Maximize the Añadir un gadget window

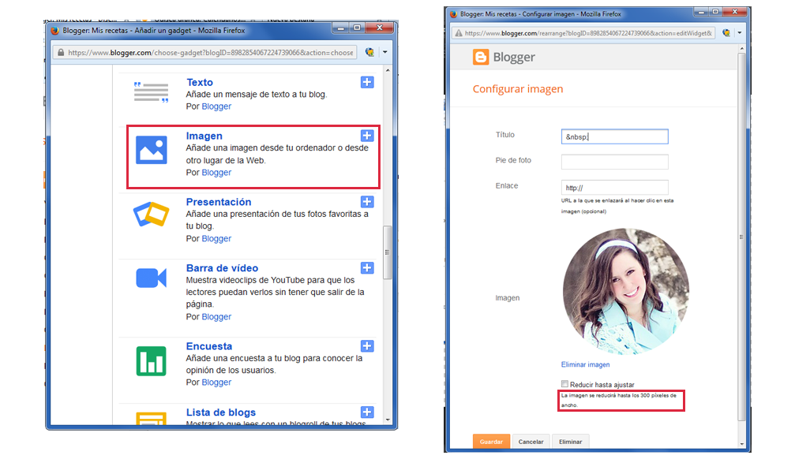(357, 28)
